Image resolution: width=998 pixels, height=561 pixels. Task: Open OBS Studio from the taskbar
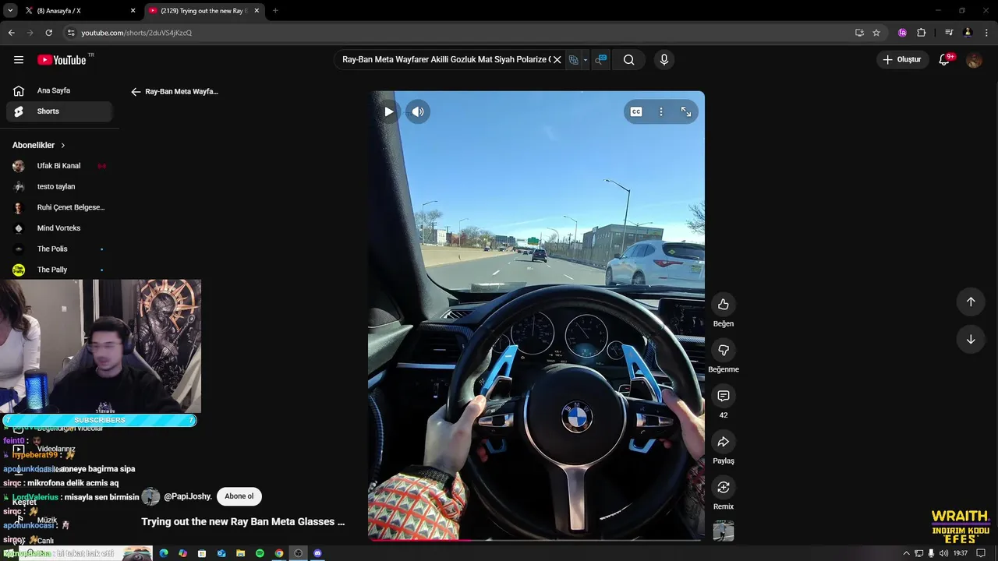[298, 553]
